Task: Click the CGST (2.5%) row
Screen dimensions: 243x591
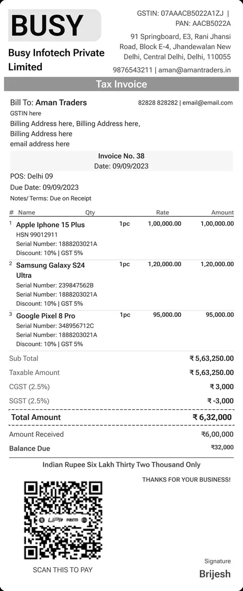Action: tap(121, 387)
